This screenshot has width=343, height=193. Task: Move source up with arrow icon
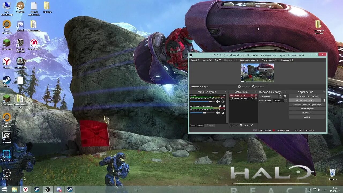(x=247, y=125)
